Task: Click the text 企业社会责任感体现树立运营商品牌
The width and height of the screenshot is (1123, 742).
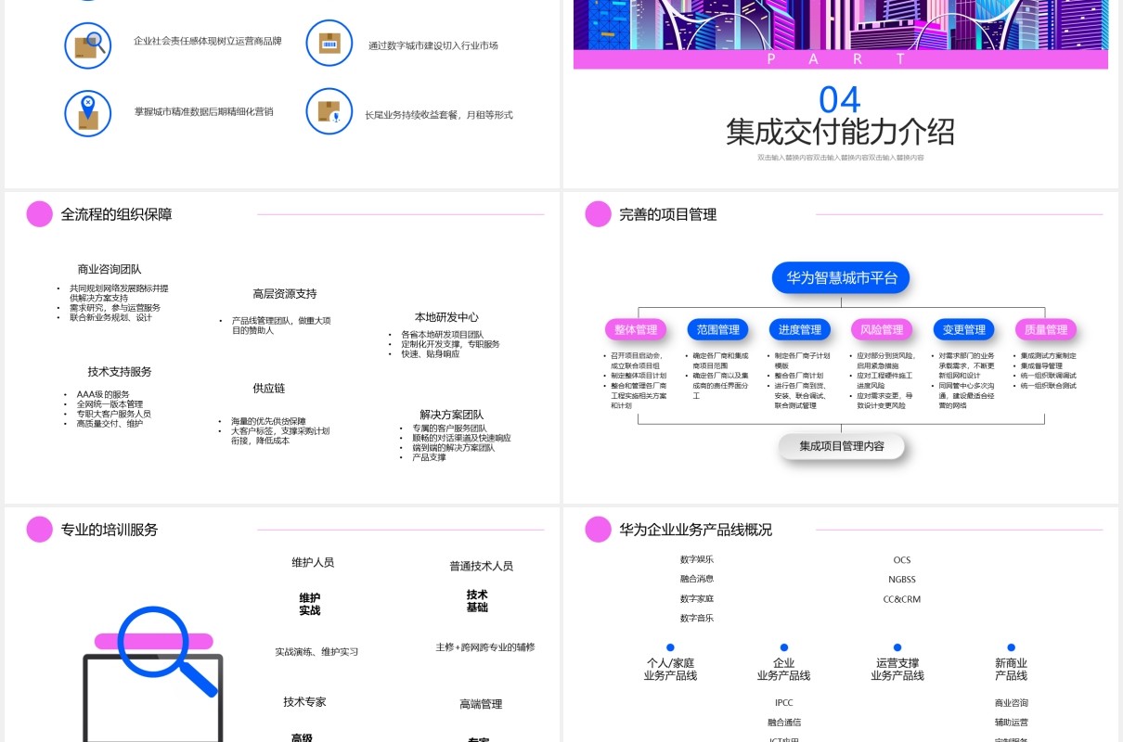Action: click(x=208, y=41)
